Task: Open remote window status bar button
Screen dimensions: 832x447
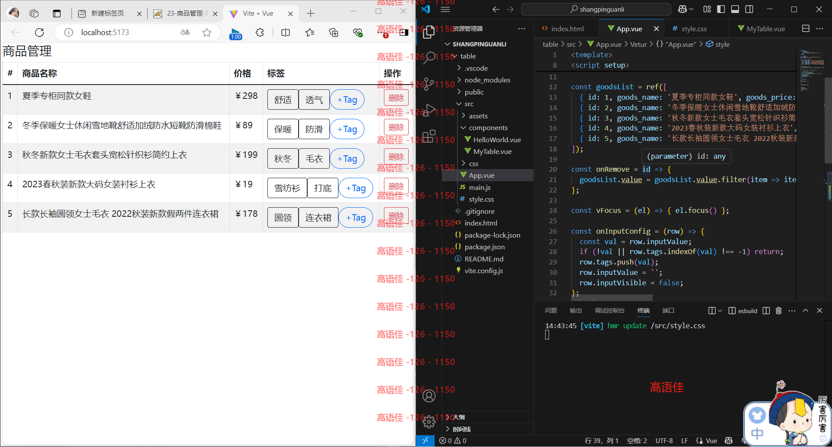Action: [425, 440]
